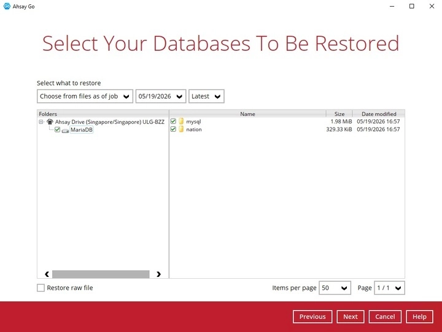442x332 pixels.
Task: Select the nation row name
Action: tap(194, 129)
